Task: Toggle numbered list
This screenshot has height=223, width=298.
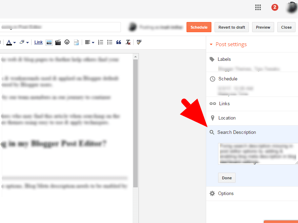Action: pos(101,42)
